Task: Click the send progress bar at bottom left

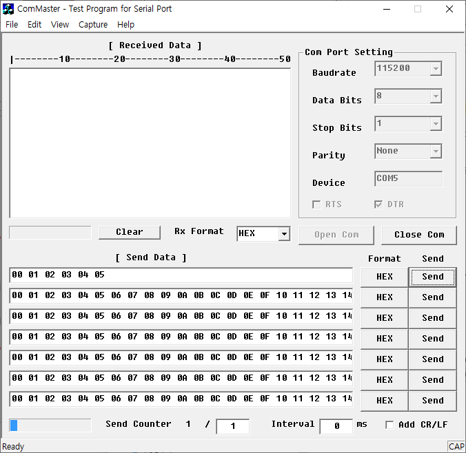Action: click(50, 425)
